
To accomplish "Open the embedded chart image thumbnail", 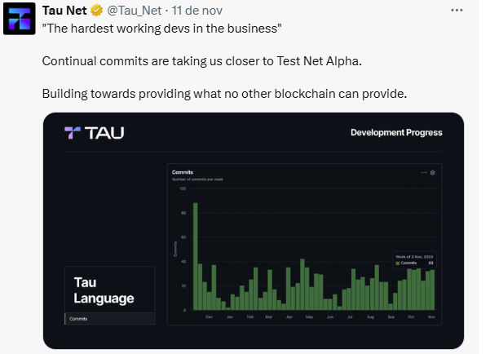I will tap(253, 230).
